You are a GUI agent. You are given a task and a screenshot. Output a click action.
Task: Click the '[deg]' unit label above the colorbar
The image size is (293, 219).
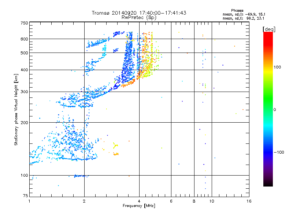pos(269,29)
